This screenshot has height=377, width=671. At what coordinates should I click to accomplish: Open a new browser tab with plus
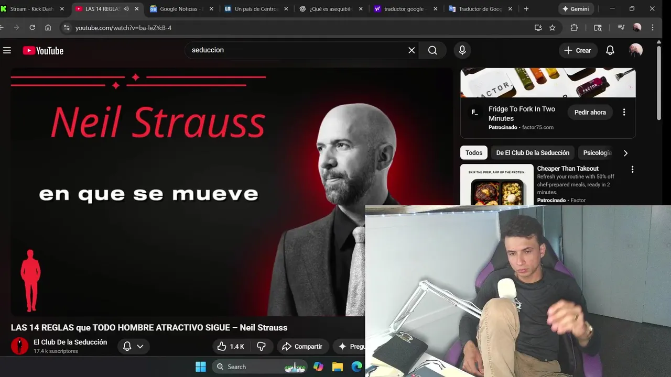tap(526, 9)
